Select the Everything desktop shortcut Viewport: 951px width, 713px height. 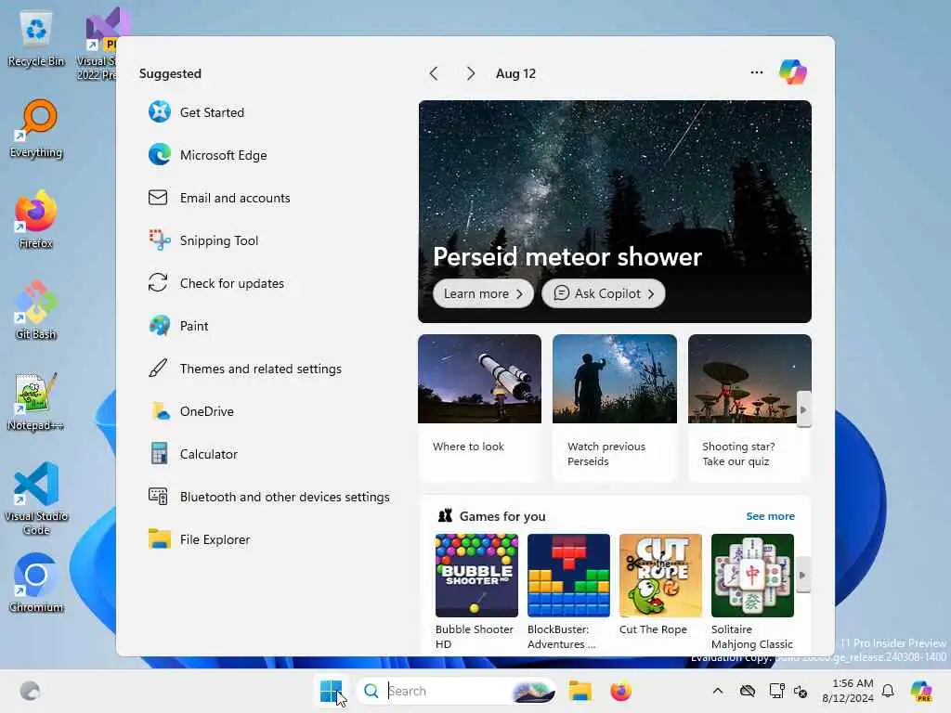tap(36, 128)
